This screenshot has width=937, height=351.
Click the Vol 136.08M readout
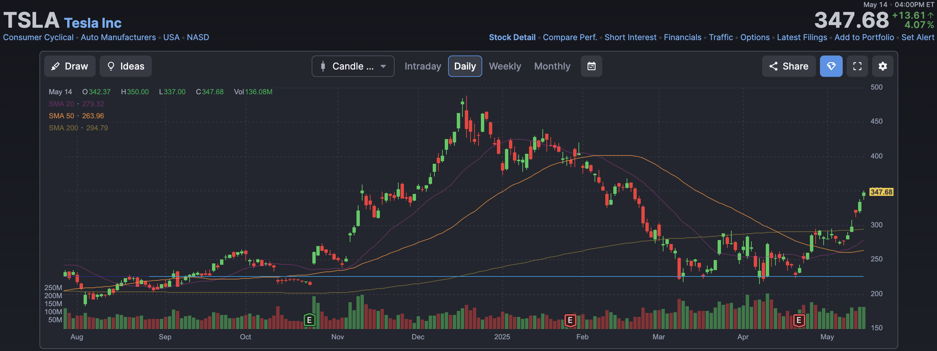(x=253, y=92)
